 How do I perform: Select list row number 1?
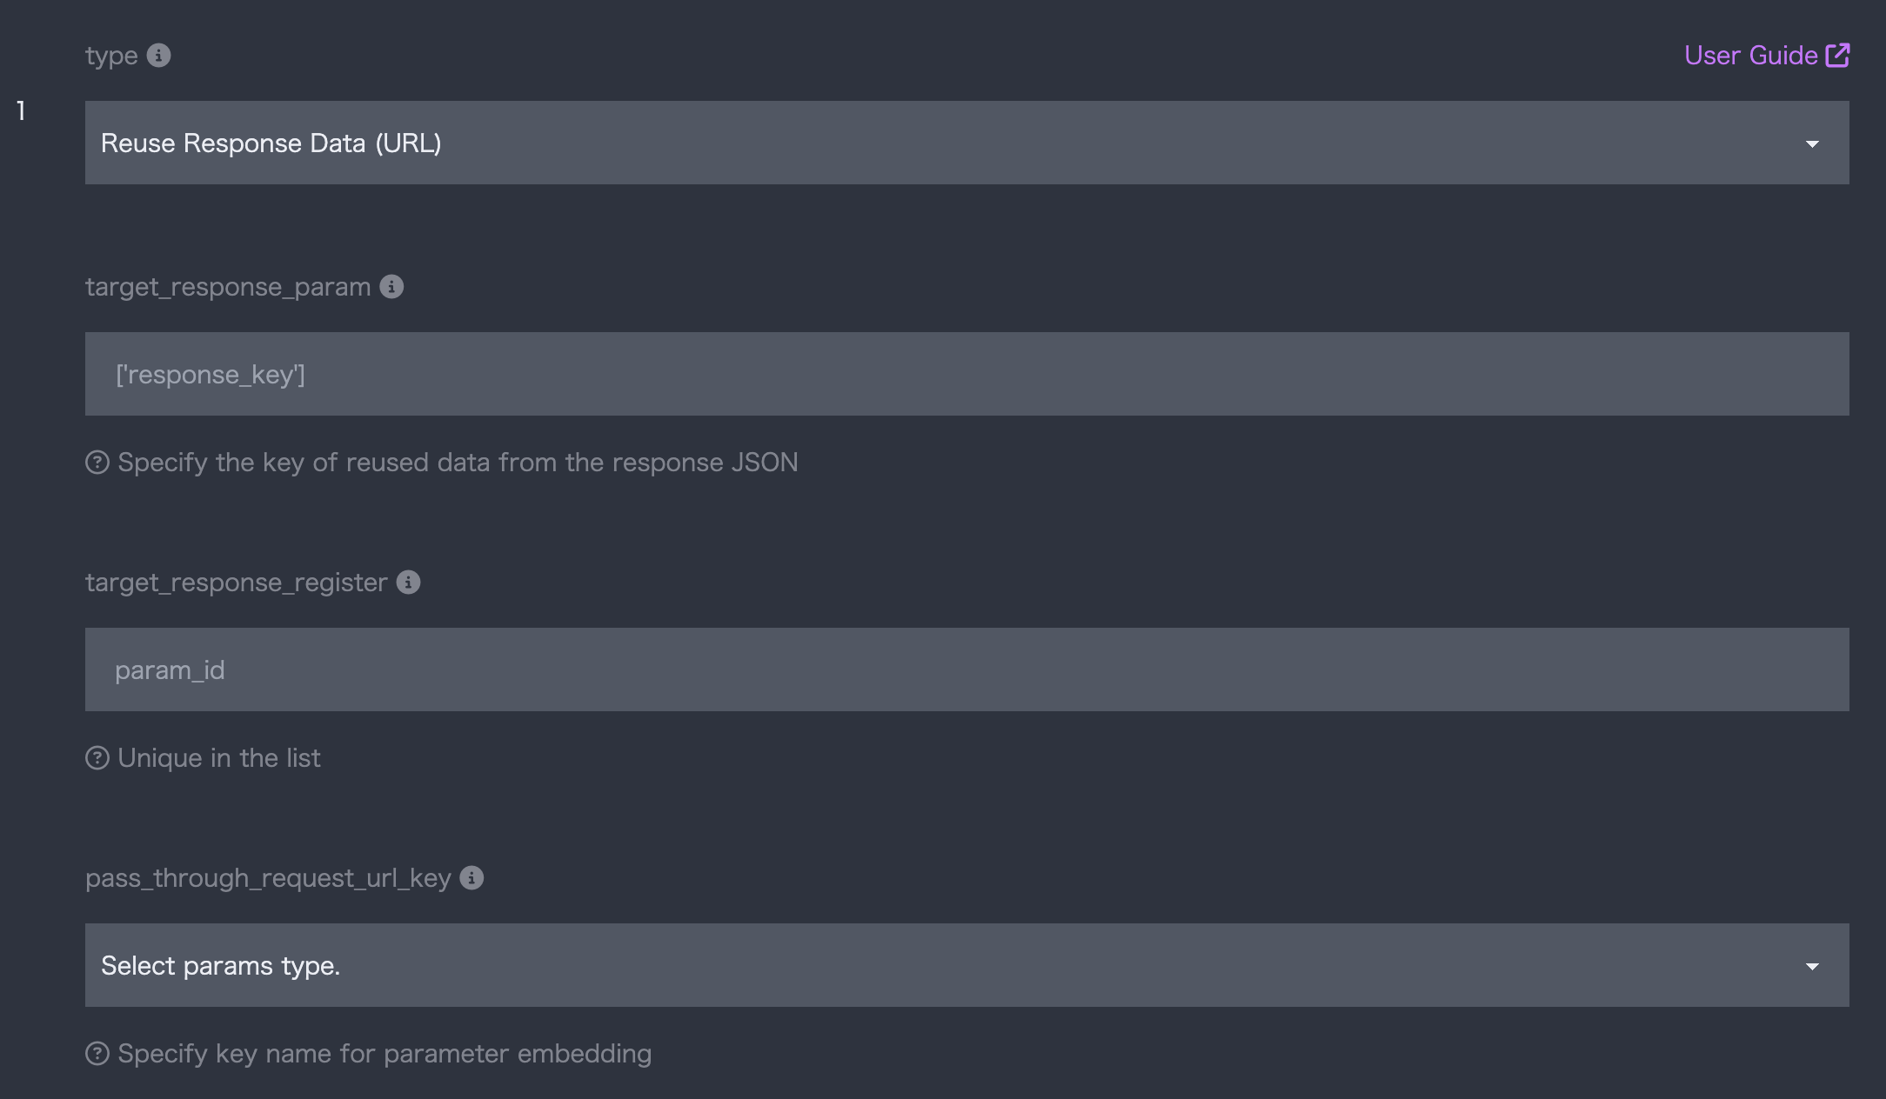(x=21, y=111)
